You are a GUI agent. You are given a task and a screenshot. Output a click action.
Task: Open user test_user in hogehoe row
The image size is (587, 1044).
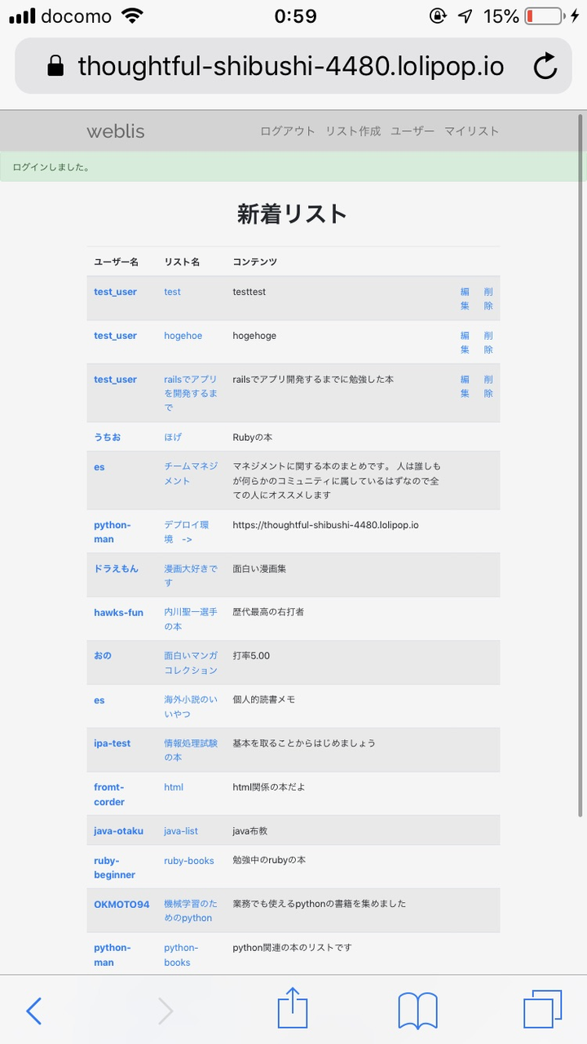point(115,336)
